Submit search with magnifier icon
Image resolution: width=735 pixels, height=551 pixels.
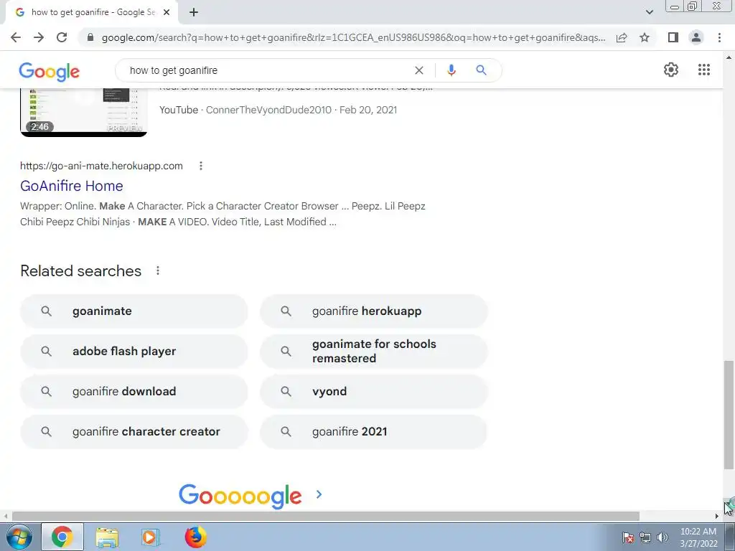coord(481,70)
